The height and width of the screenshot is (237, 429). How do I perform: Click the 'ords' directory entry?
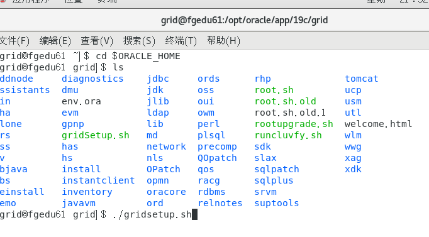coord(209,79)
